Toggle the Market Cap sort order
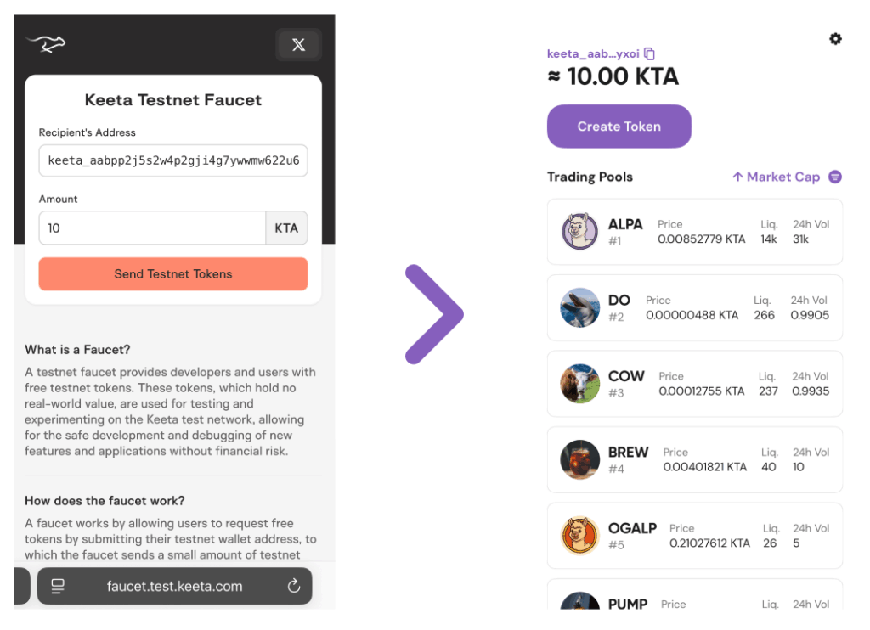 [776, 177]
